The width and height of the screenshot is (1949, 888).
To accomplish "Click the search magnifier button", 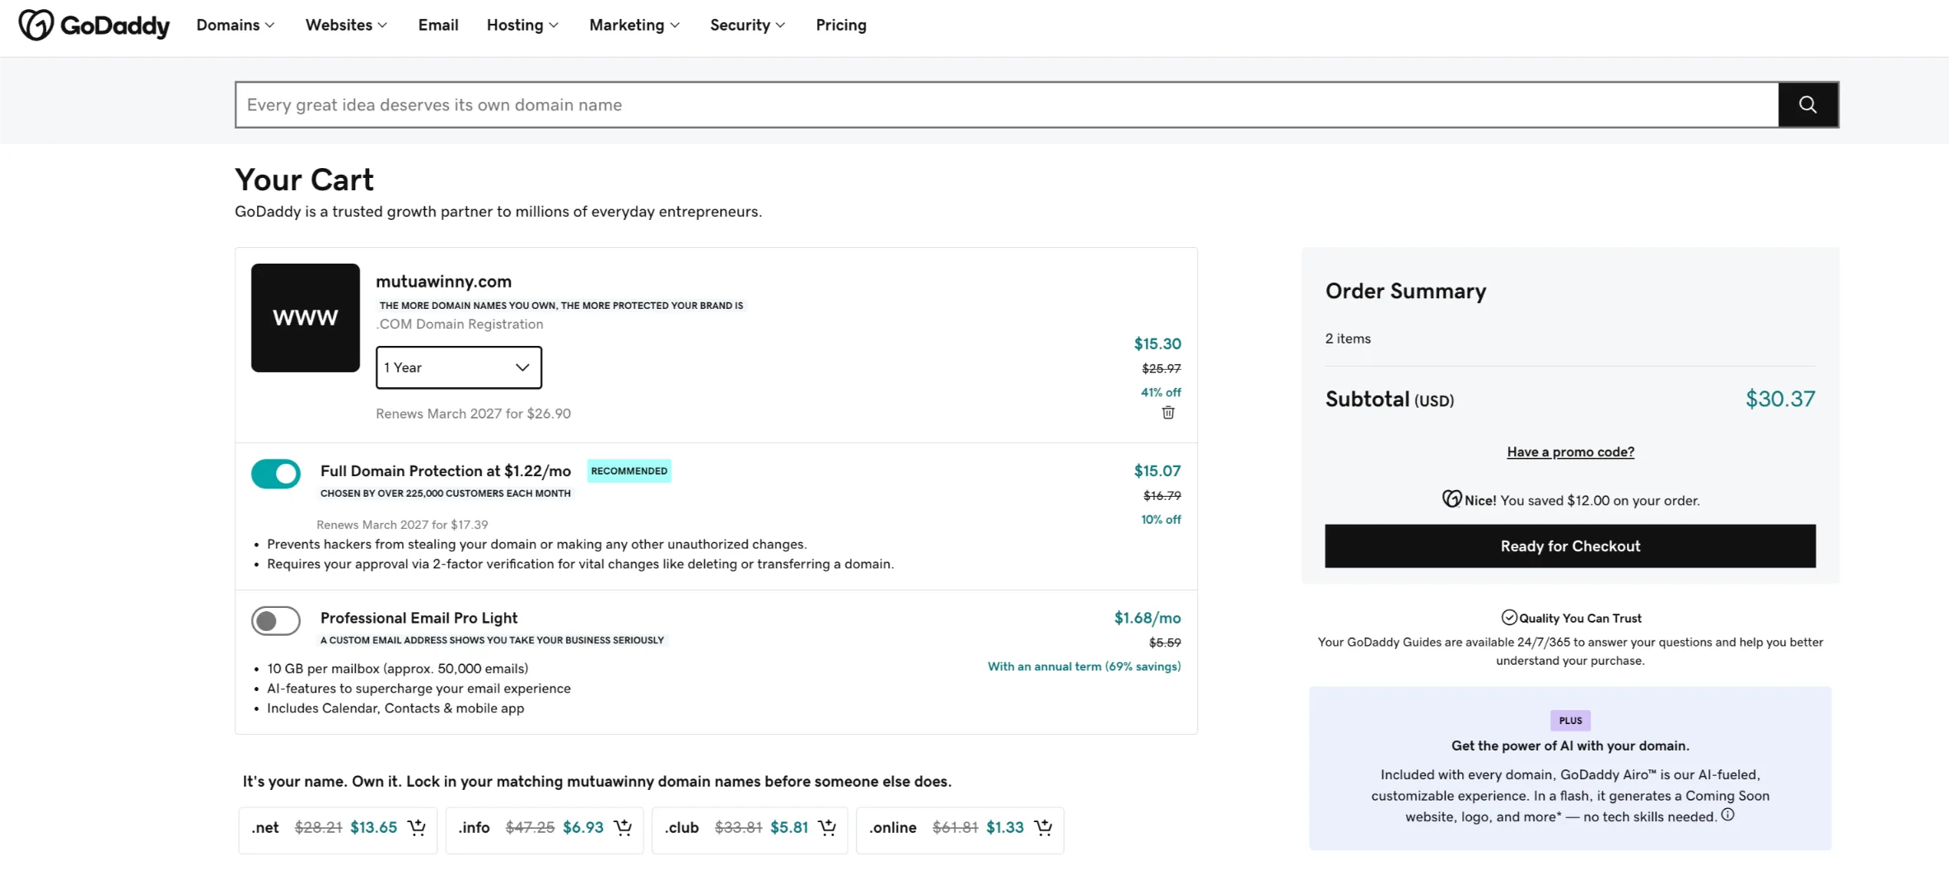I will click(1807, 105).
